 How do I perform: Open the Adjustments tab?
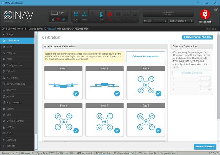point(17,102)
